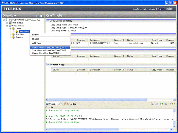Click the 'DX80001/0x0002/BAK_' destination cell
Screen dimensions: 178x133
pos(100,43)
